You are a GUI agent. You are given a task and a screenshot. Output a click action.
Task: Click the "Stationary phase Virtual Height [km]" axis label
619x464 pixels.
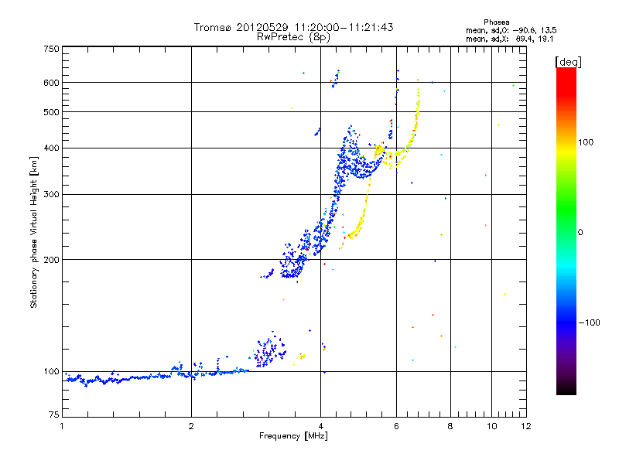[33, 232]
